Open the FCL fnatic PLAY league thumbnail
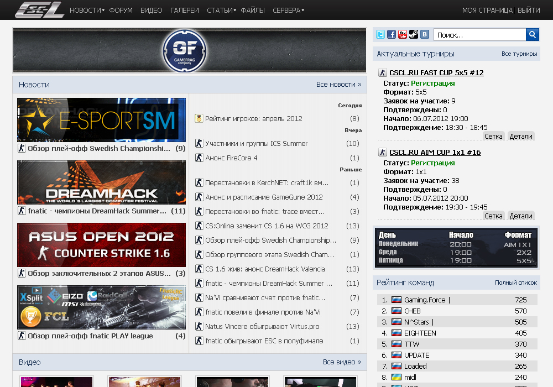553x387 pixels. 102,307
